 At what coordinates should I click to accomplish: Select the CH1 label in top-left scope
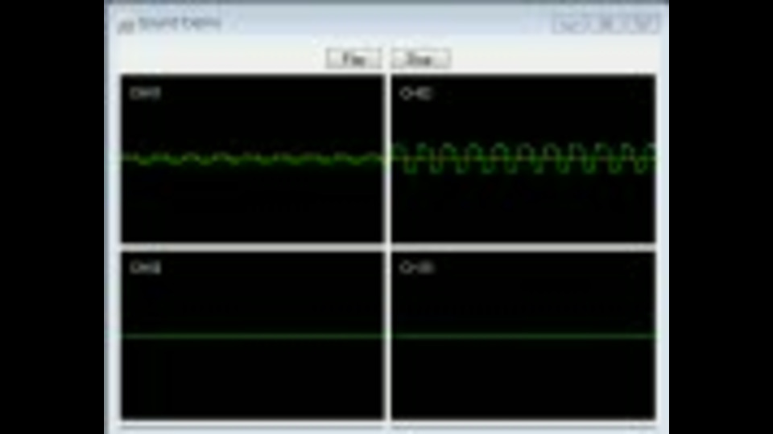coord(145,93)
